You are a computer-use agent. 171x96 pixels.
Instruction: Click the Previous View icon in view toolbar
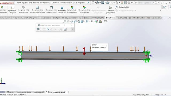tap(72, 21)
